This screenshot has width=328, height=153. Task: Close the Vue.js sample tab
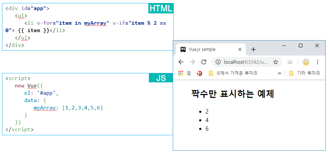tap(240, 50)
